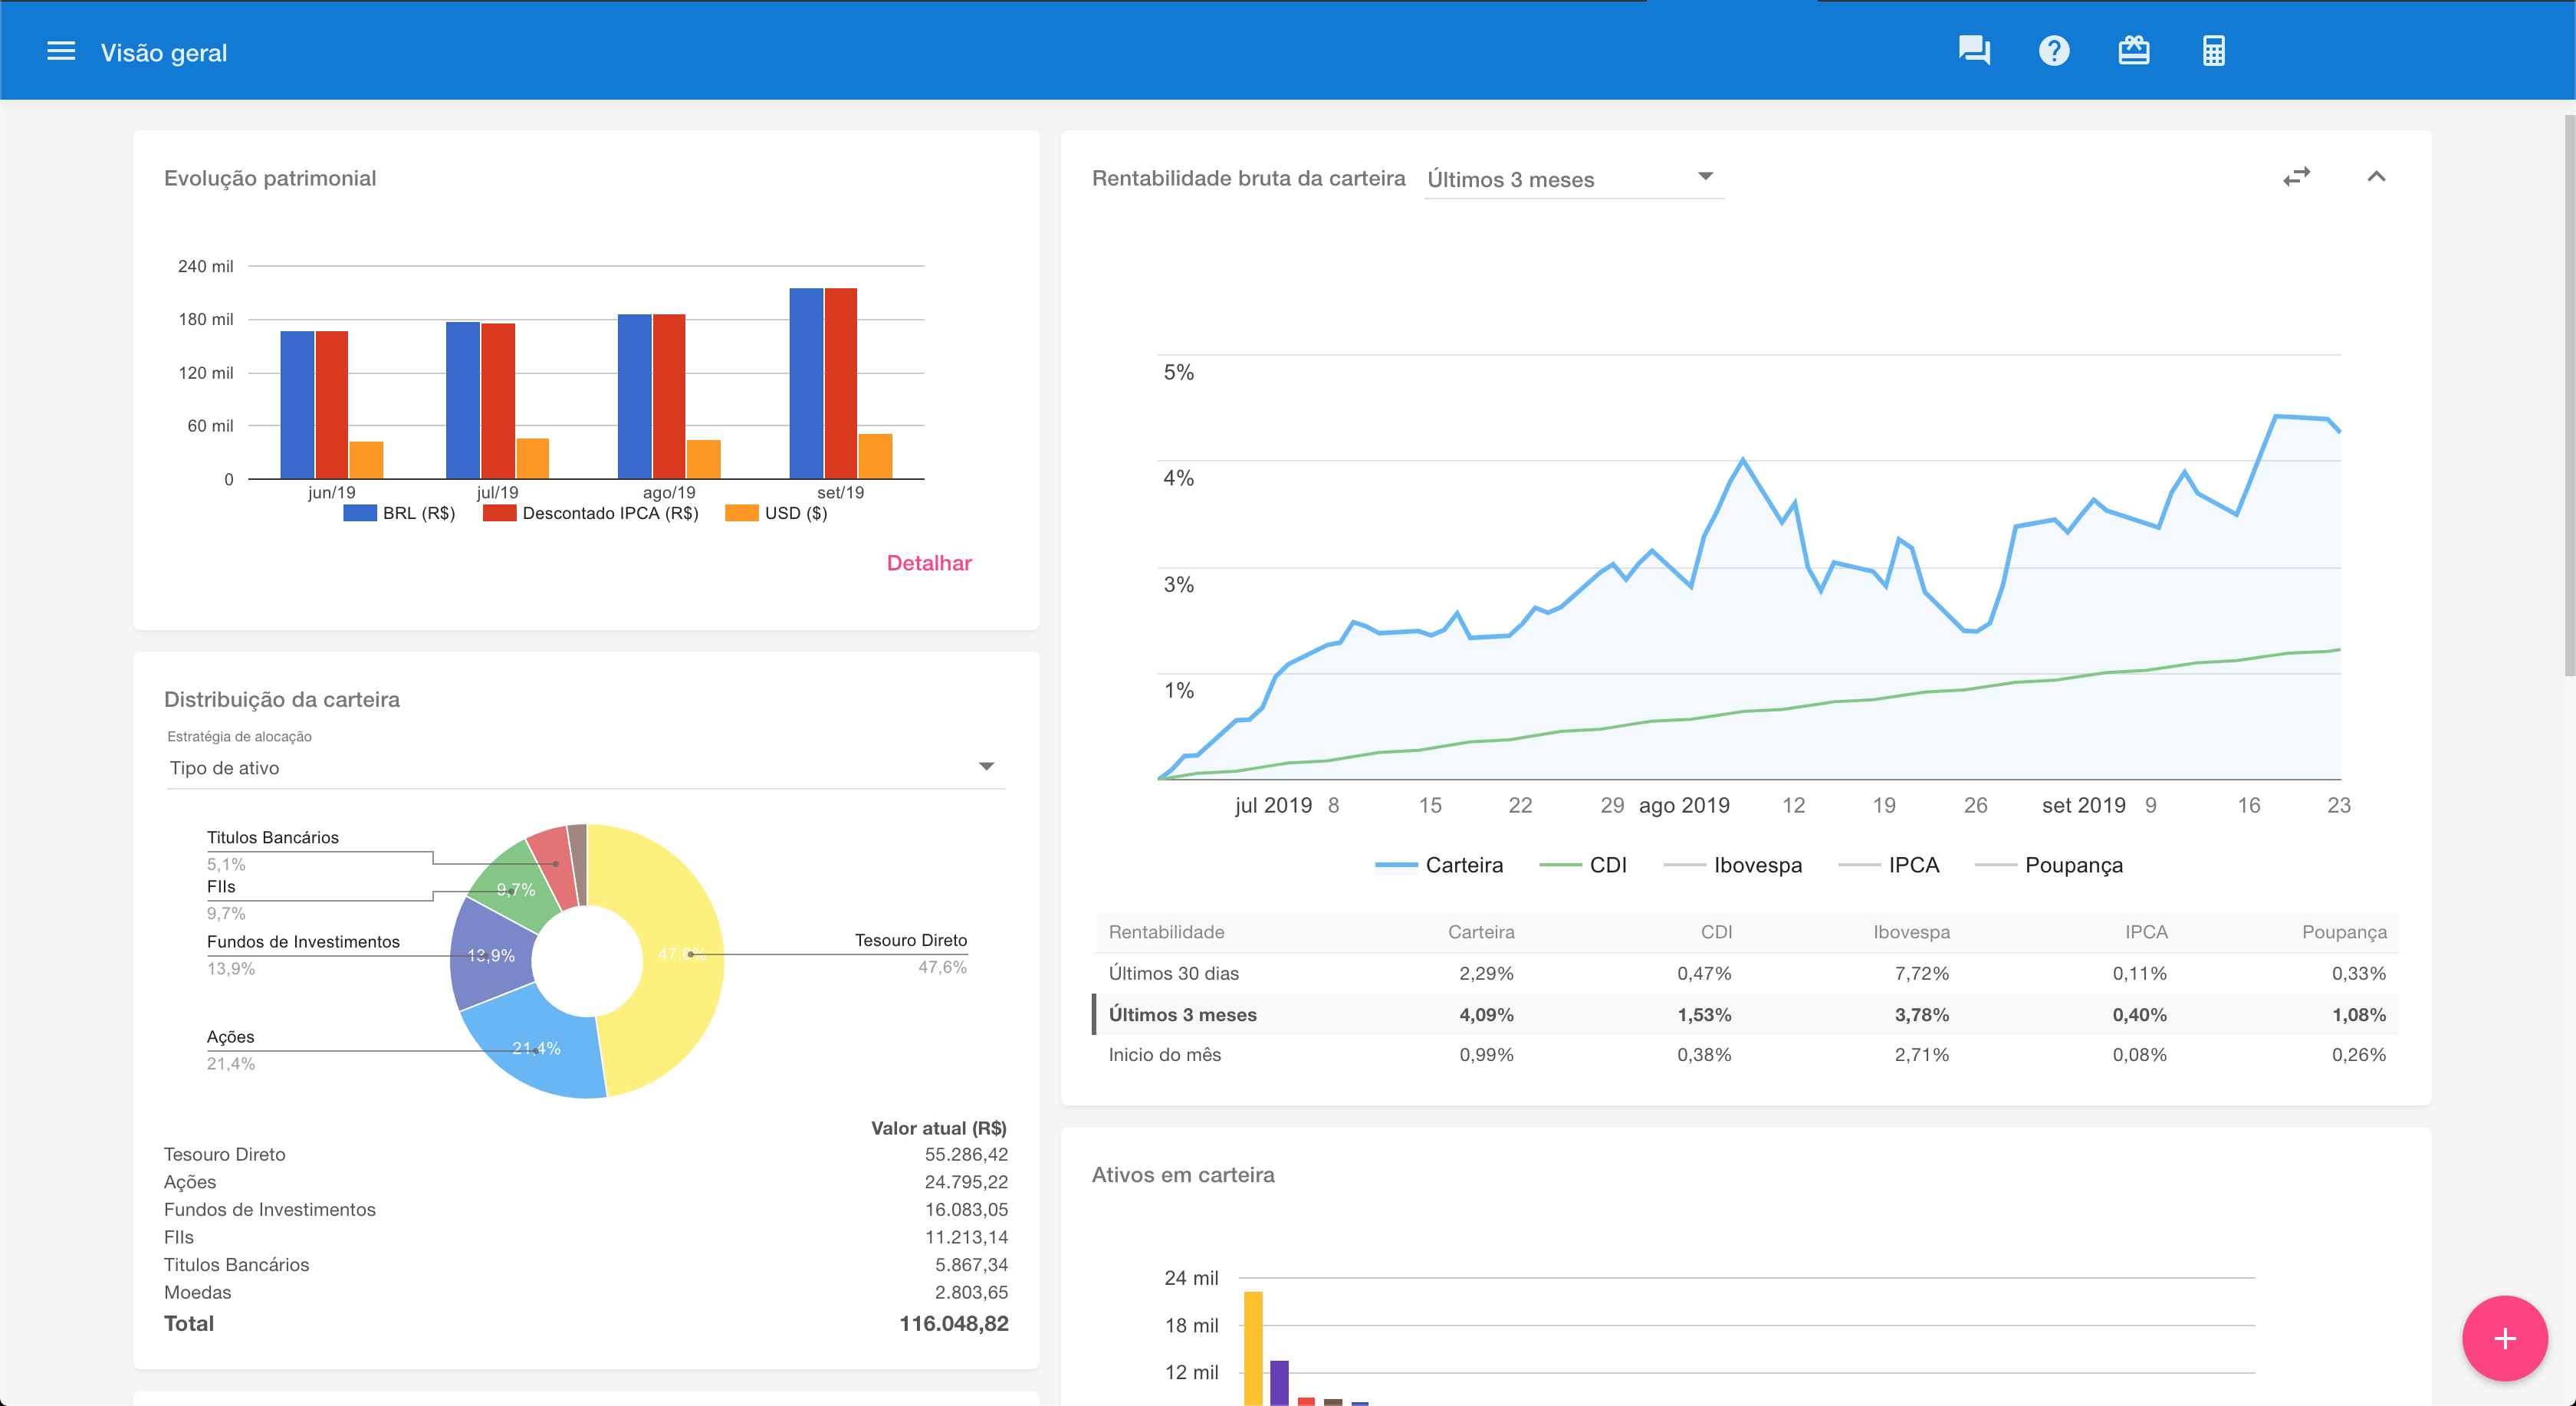Viewport: 2576px width, 1406px height.
Task: Open the gift card icon
Action: (2133, 51)
